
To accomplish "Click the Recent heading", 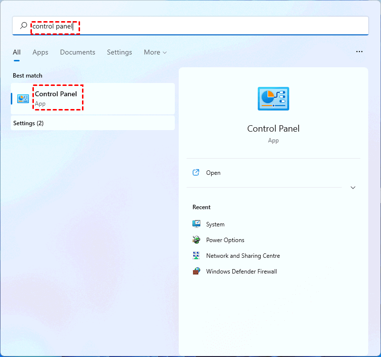I will click(x=201, y=207).
